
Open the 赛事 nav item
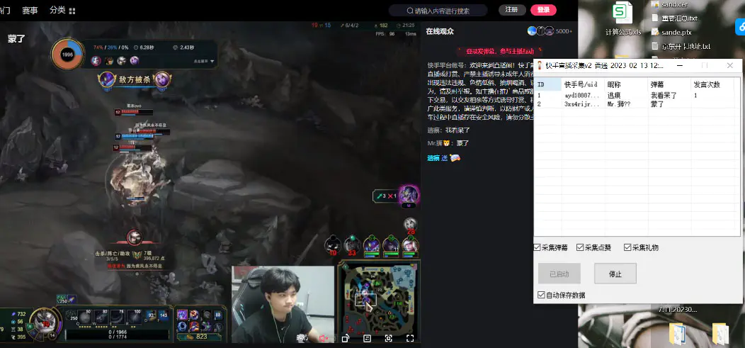30,10
